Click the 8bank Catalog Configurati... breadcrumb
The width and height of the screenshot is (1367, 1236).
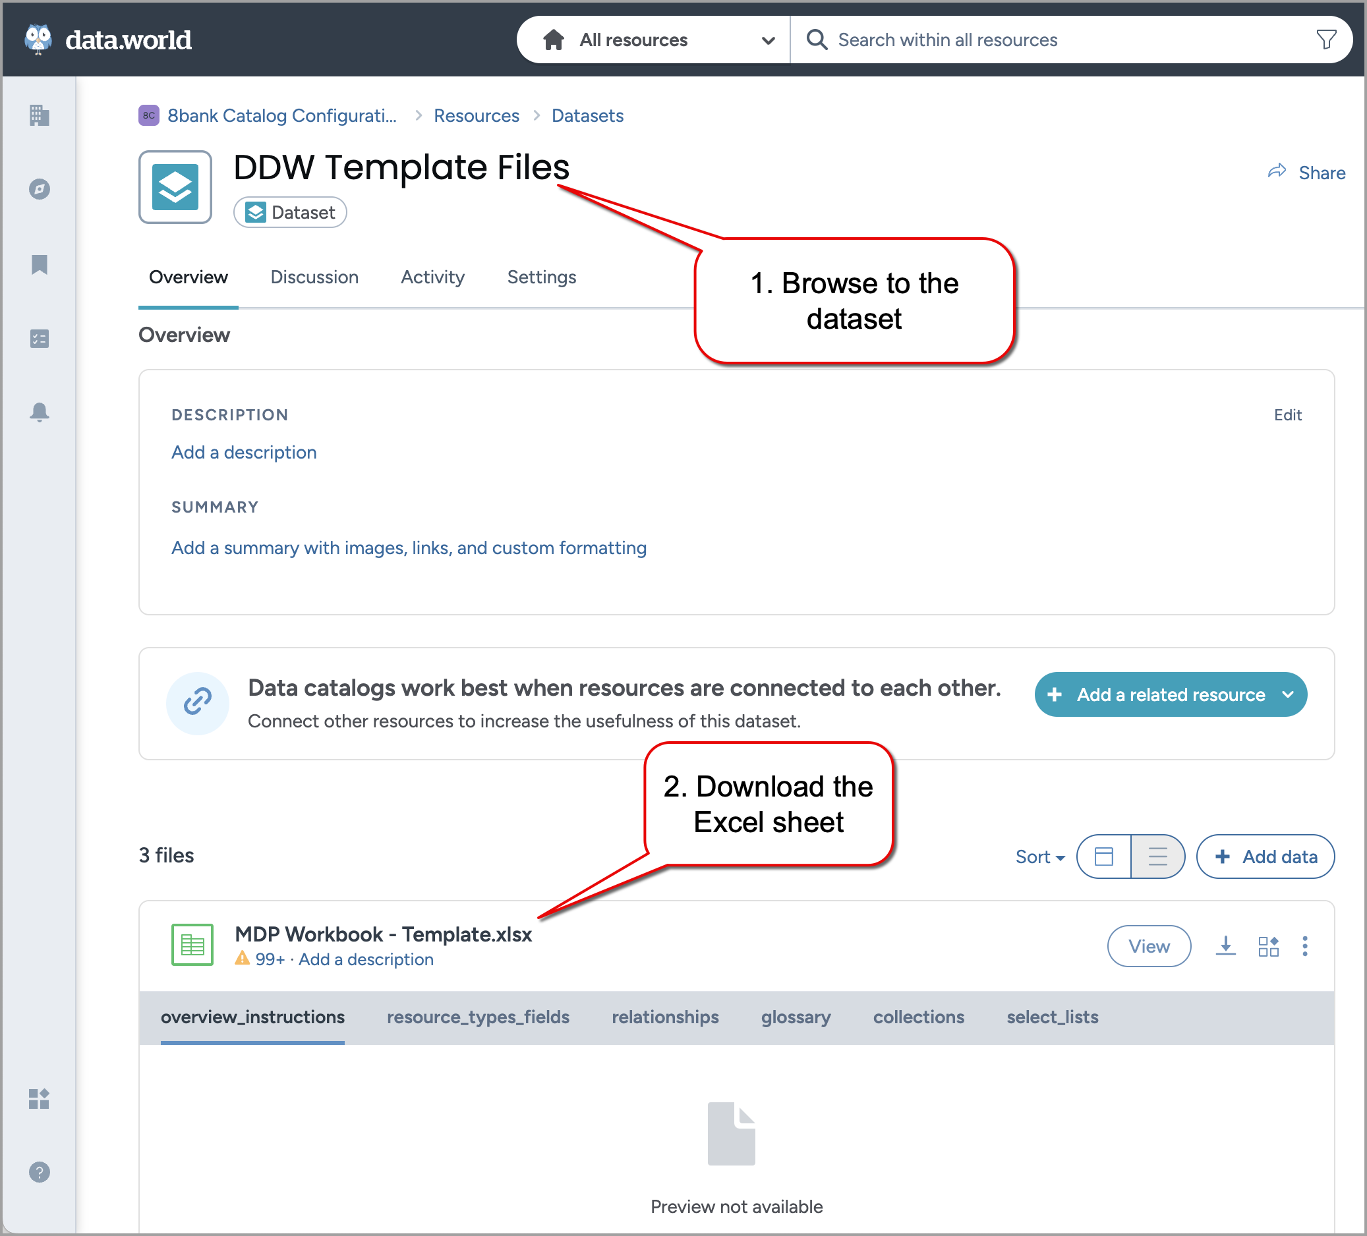(282, 116)
